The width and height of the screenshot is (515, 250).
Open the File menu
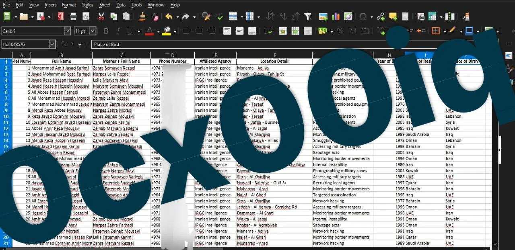click(x=6, y=5)
